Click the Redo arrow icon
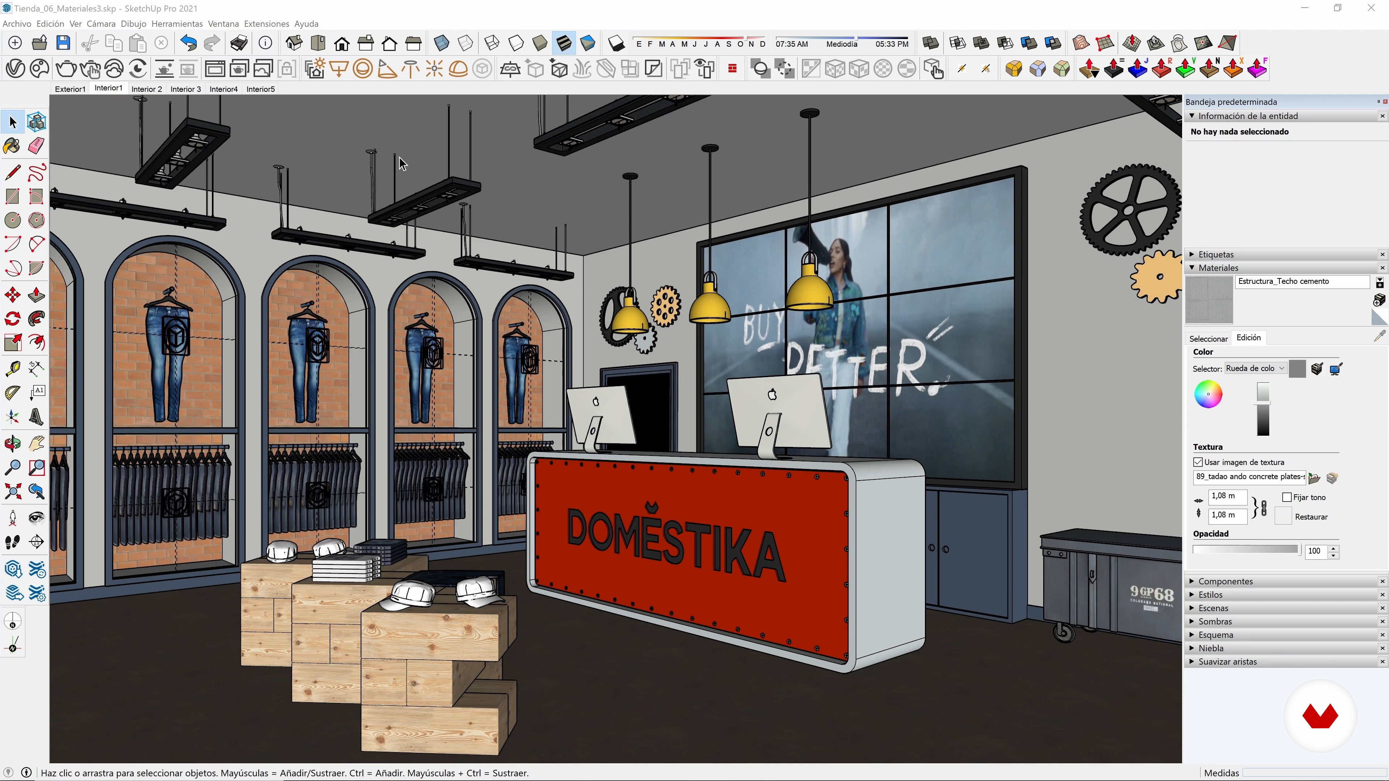Screen dimensions: 1389x781 point(212,43)
